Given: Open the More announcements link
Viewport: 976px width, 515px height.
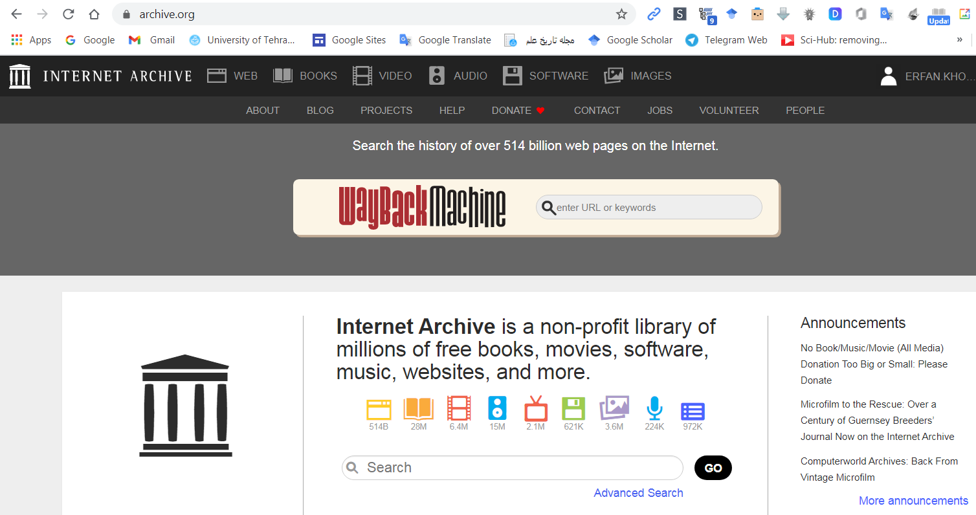Looking at the screenshot, I should pyautogui.click(x=913, y=501).
